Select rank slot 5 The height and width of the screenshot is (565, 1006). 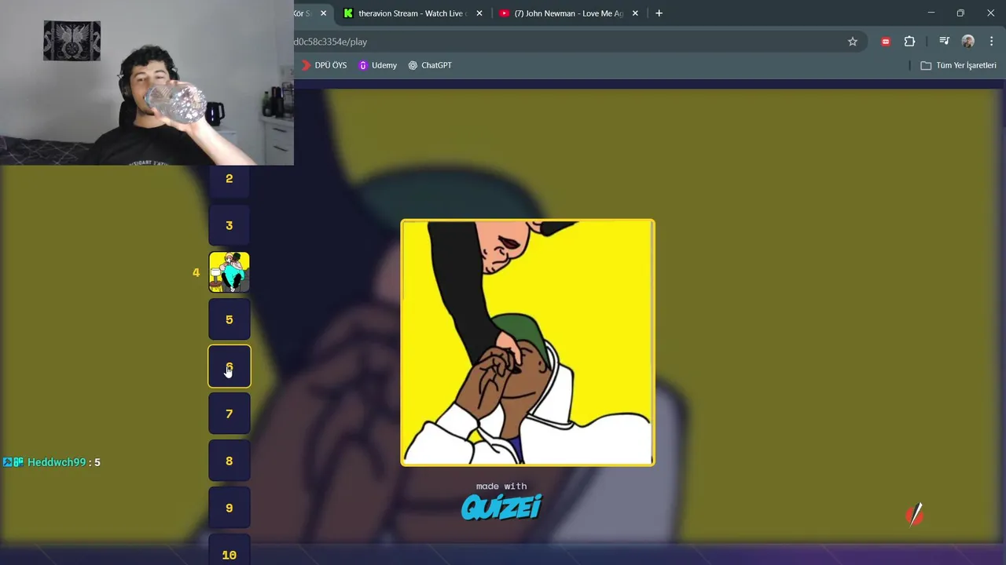[229, 319]
